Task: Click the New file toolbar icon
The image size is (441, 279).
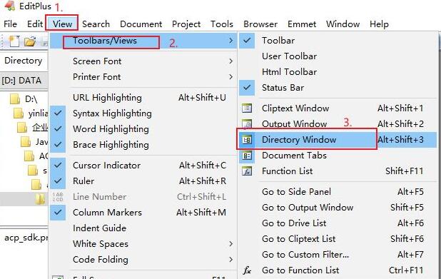Action: [14, 41]
